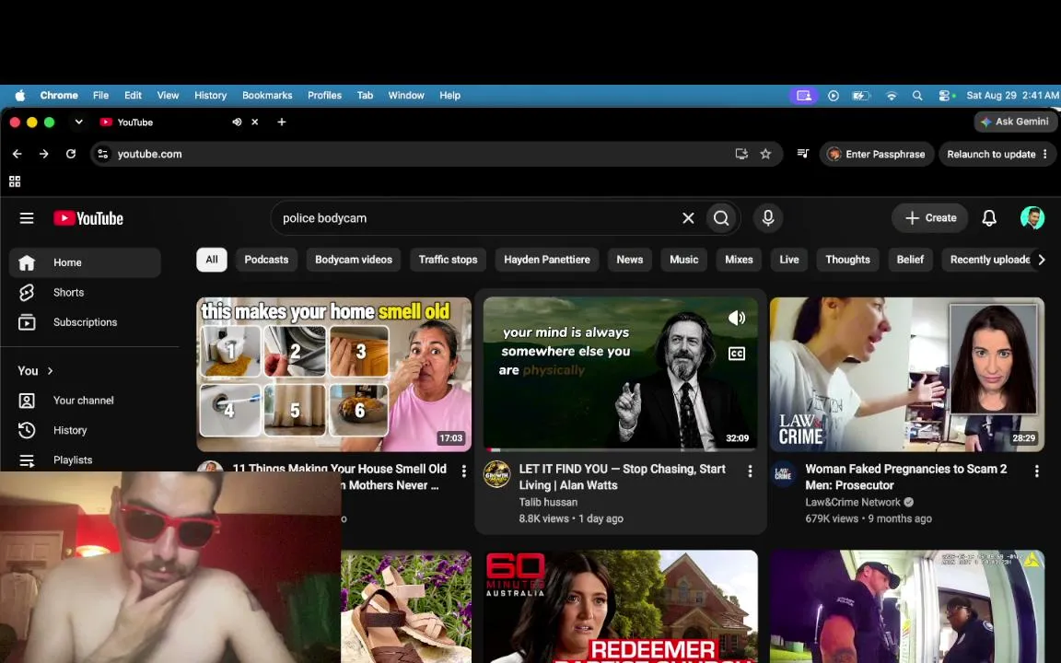The image size is (1061, 663).
Task: Open the Help menu
Action: 450,96
